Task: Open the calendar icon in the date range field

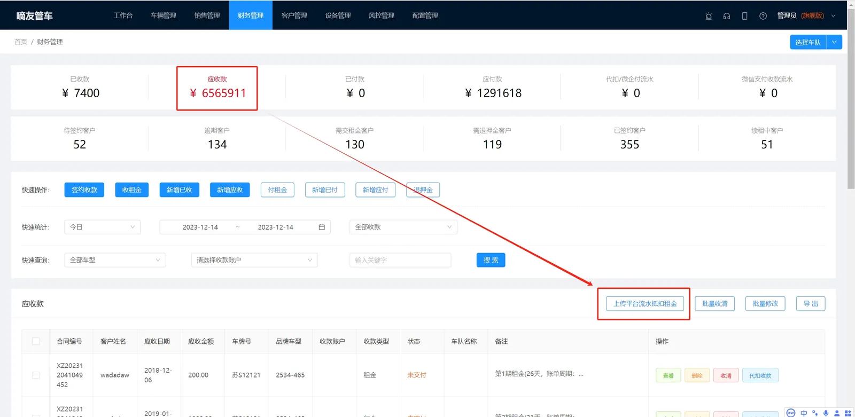Action: pyautogui.click(x=322, y=227)
